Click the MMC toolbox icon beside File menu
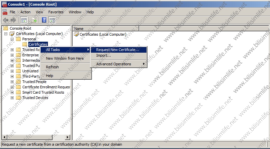 pyautogui.click(x=5, y=12)
